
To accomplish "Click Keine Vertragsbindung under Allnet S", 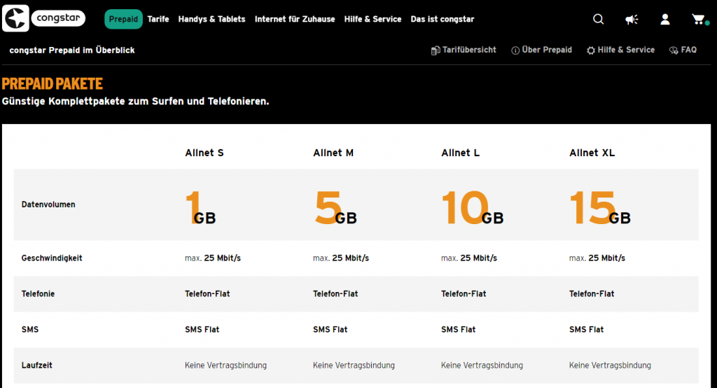I will [226, 365].
